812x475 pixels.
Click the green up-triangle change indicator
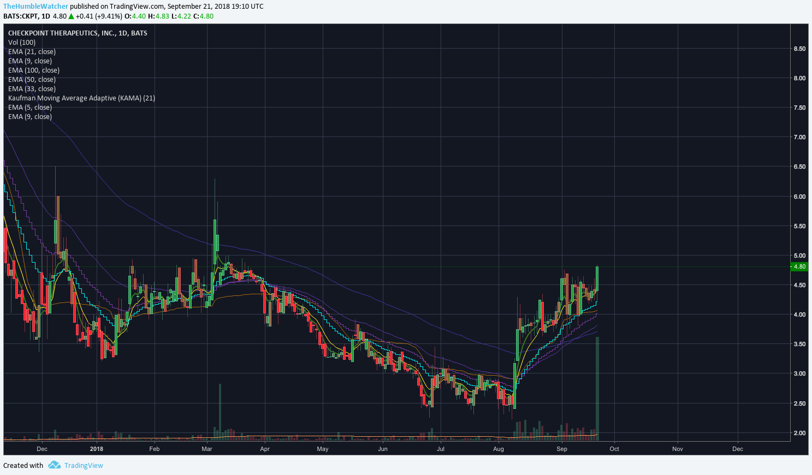pos(71,16)
